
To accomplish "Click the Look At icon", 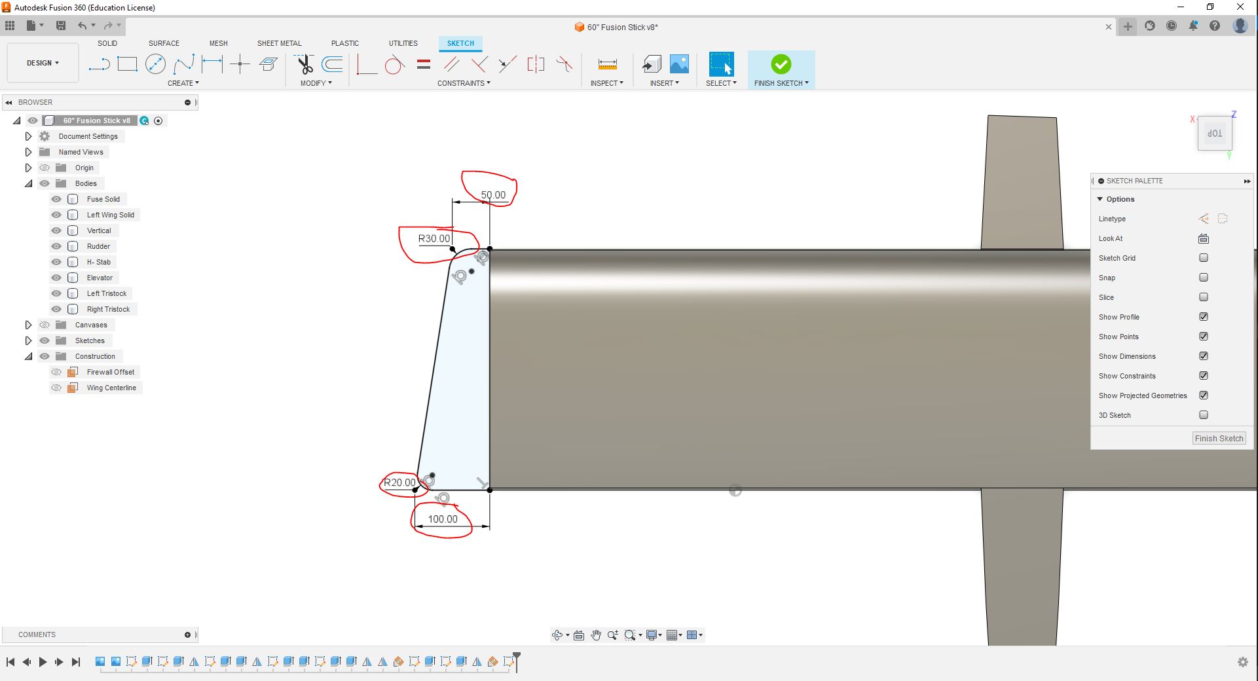I will (x=1203, y=238).
